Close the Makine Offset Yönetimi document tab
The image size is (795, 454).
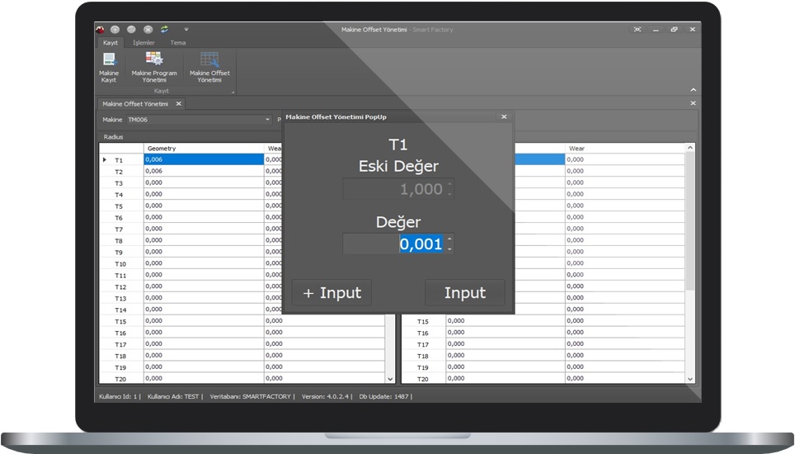[178, 103]
